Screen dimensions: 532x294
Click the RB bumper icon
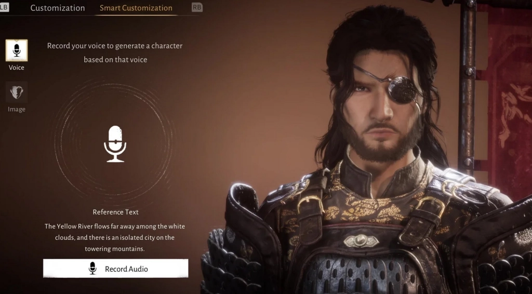(x=197, y=7)
